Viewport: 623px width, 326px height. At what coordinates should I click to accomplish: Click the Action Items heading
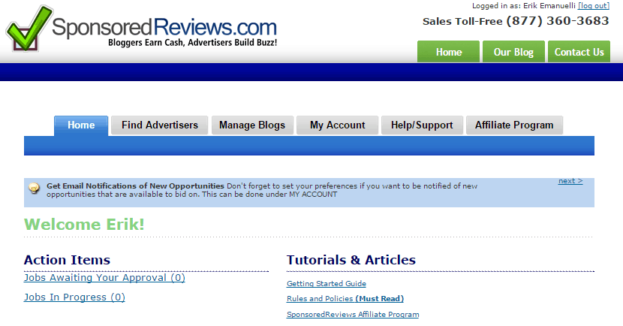click(x=67, y=260)
